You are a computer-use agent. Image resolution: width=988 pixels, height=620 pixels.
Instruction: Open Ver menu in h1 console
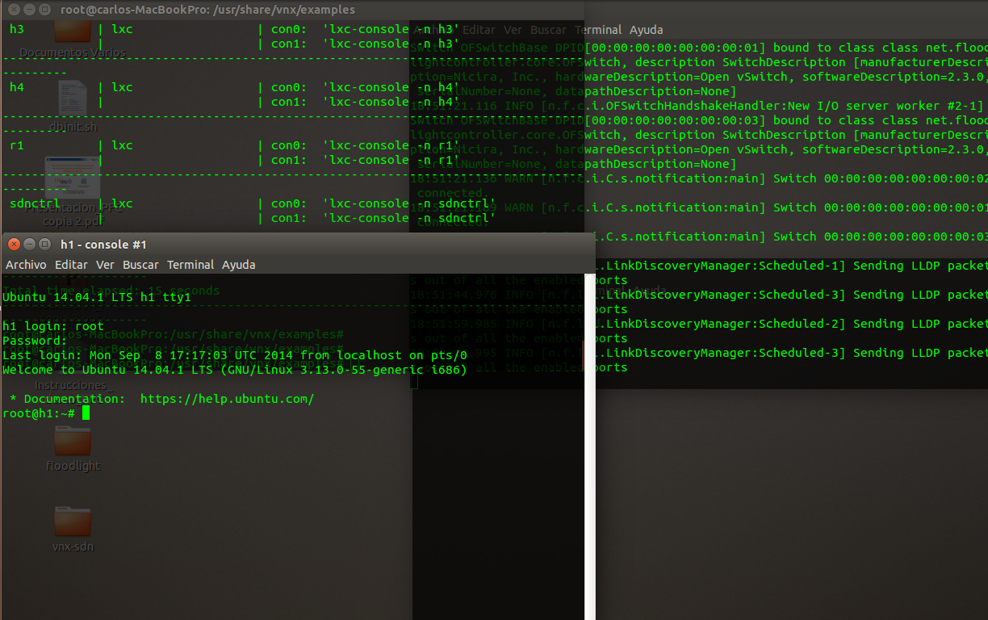(x=105, y=265)
